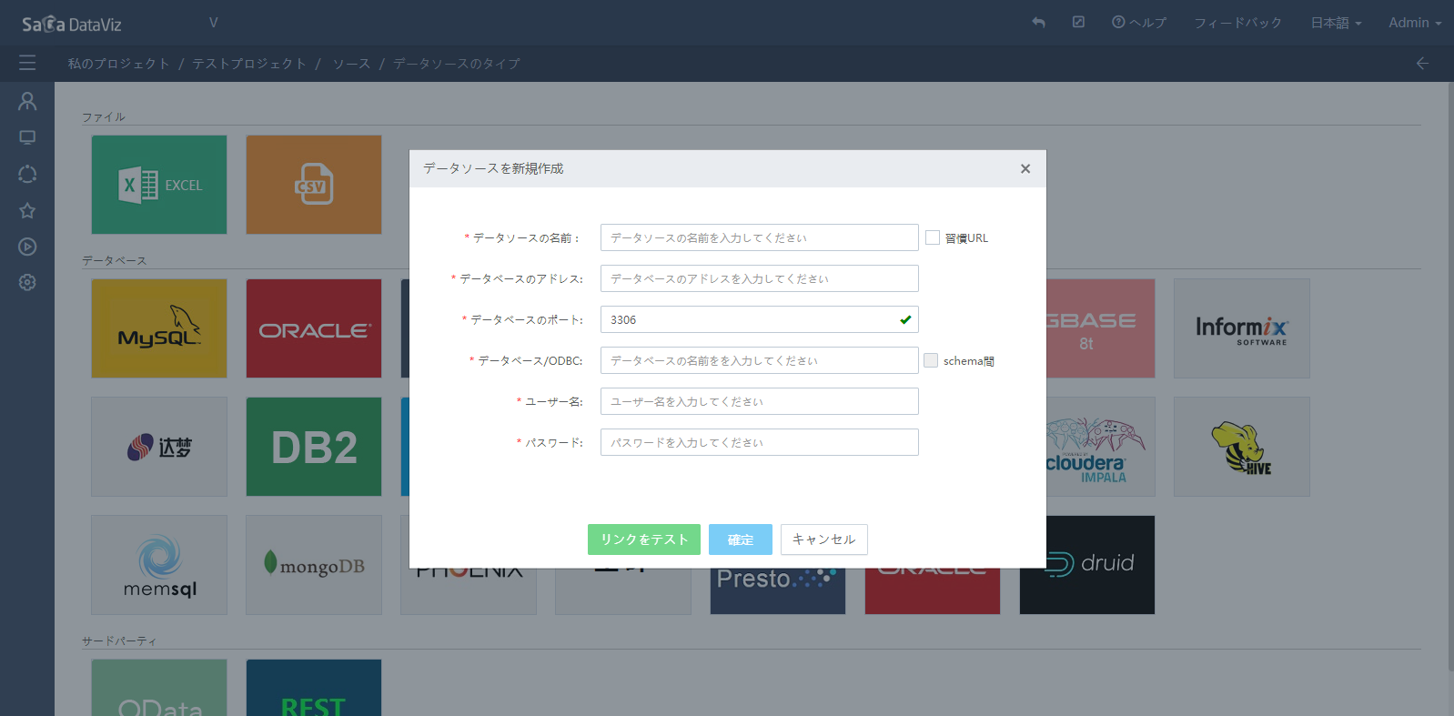Screen dimensions: 1454x716
Task: Select the MySQL database tile
Action: tap(159, 328)
